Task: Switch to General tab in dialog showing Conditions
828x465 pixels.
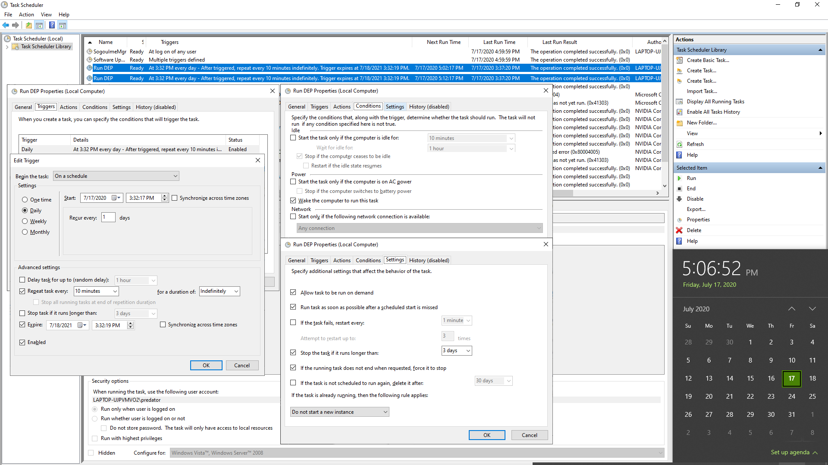Action: 297,107
